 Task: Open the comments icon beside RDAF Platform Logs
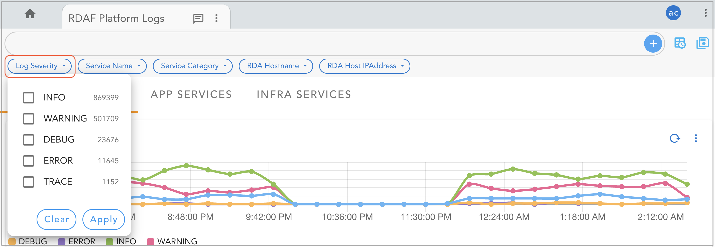198,18
